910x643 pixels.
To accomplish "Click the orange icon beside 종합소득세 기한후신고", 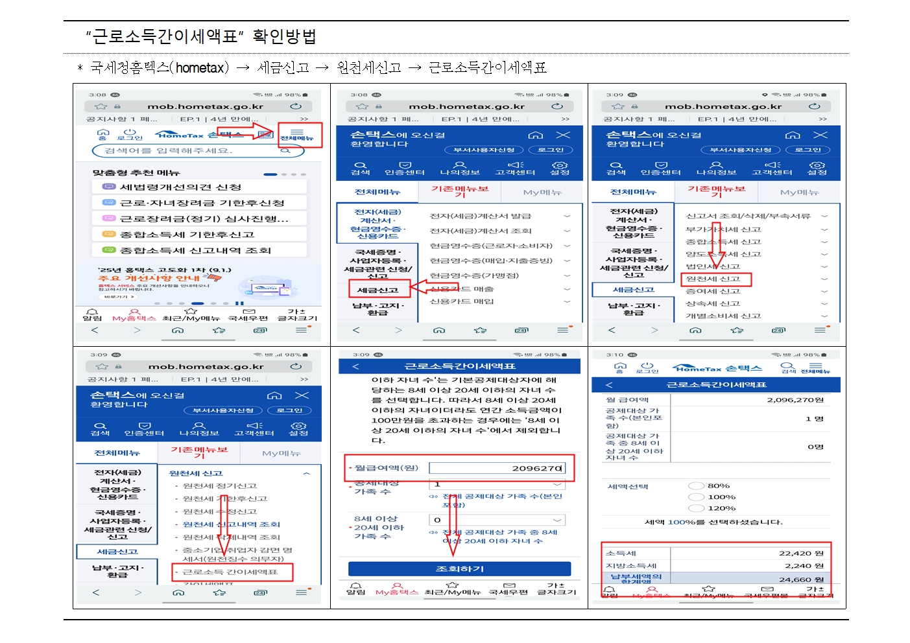I will point(109,234).
